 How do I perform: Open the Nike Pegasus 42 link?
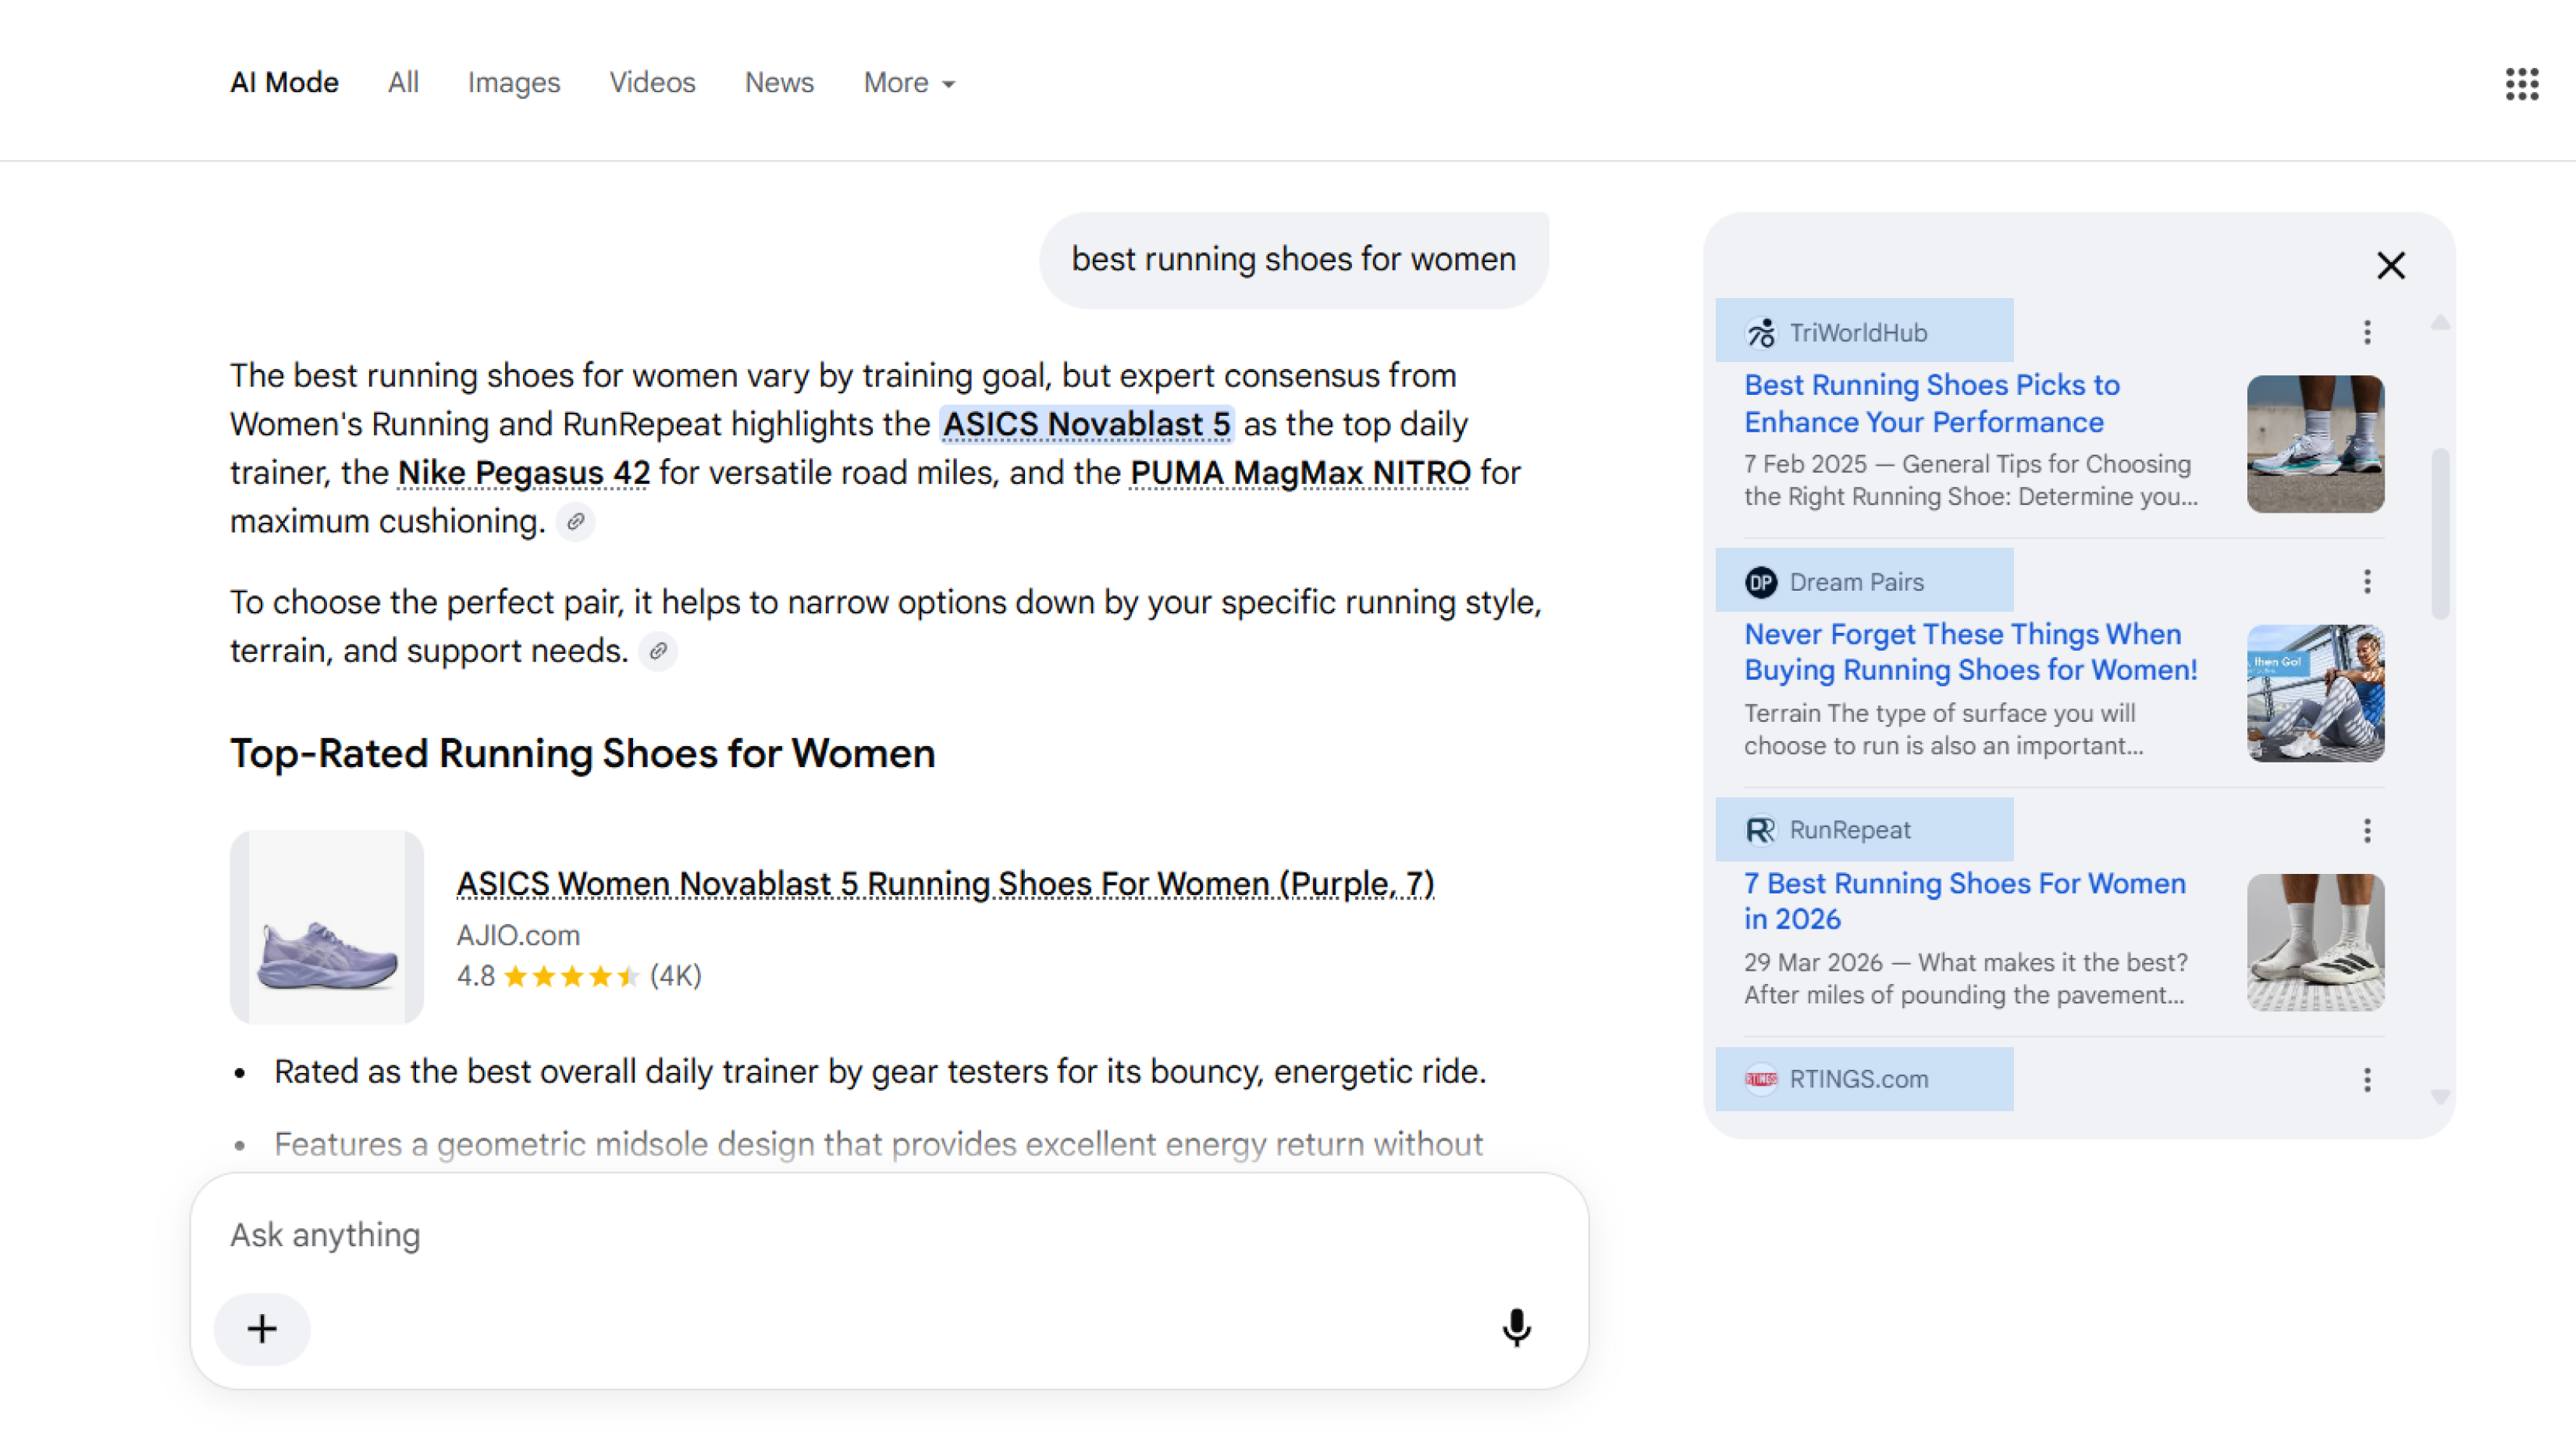(524, 473)
